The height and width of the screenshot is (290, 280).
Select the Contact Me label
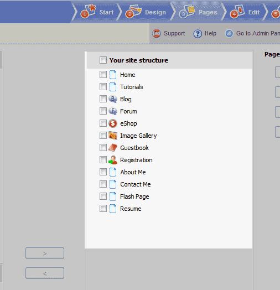[136, 184]
